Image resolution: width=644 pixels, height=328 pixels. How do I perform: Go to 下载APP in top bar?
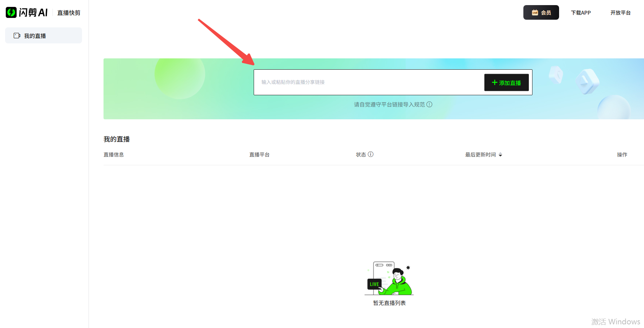click(x=581, y=13)
